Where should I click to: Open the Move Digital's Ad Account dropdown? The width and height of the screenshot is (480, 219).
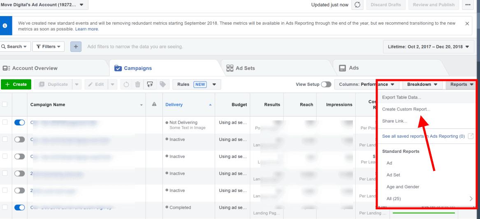44,5
